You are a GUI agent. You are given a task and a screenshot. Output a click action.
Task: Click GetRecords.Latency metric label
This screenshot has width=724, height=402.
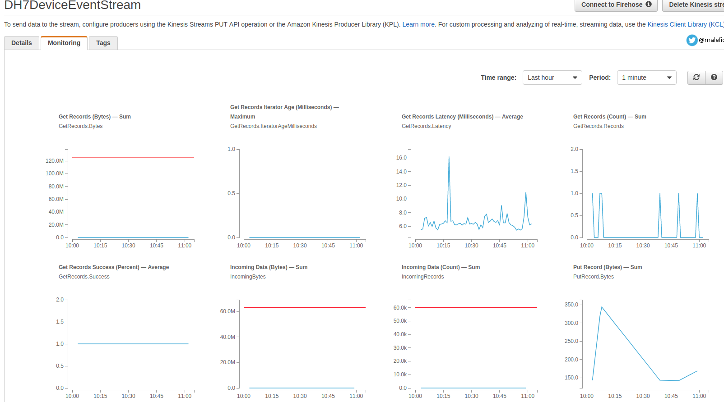[x=426, y=126]
